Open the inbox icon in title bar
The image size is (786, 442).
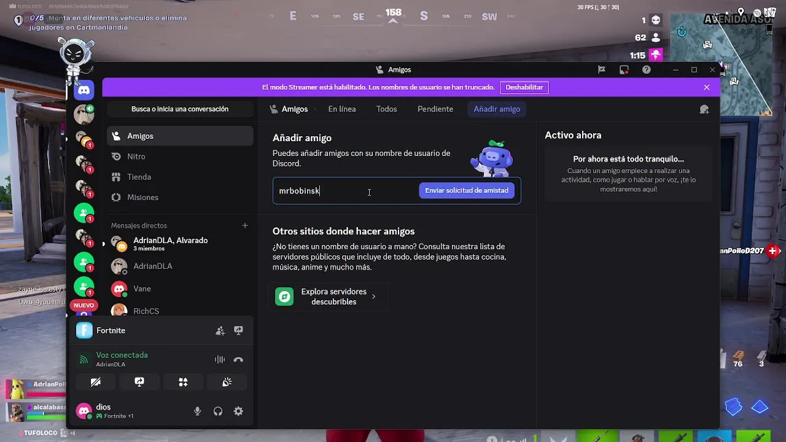coord(624,70)
